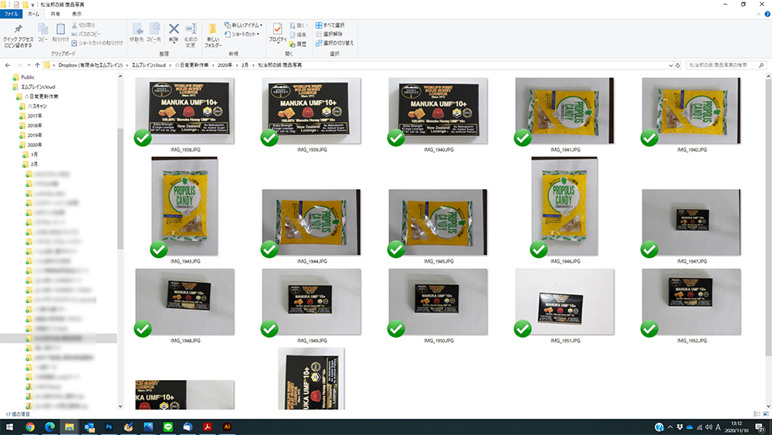
Task: Switch to the View (表示) tab
Action: (x=76, y=14)
